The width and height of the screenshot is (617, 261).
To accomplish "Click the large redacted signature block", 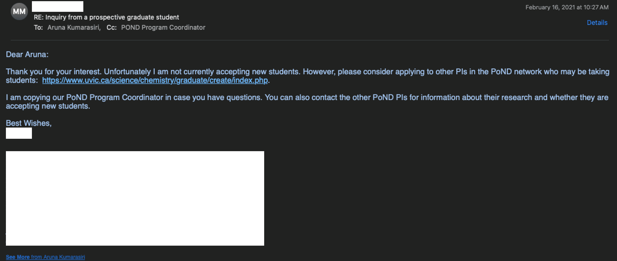I will (x=135, y=198).
